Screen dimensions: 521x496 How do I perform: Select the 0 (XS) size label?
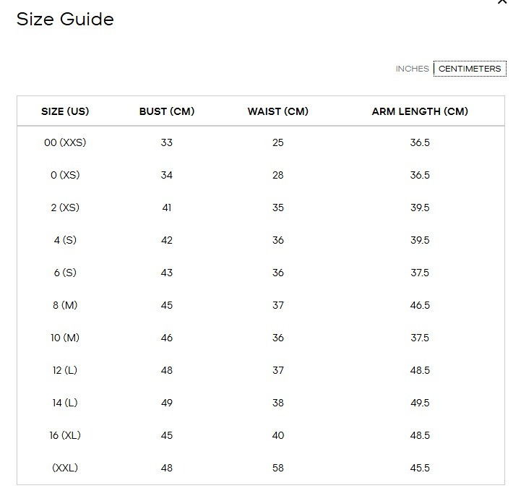point(65,175)
